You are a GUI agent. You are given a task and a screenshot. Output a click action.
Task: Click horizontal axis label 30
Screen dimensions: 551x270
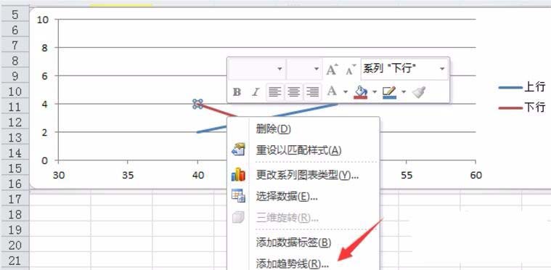(x=59, y=175)
